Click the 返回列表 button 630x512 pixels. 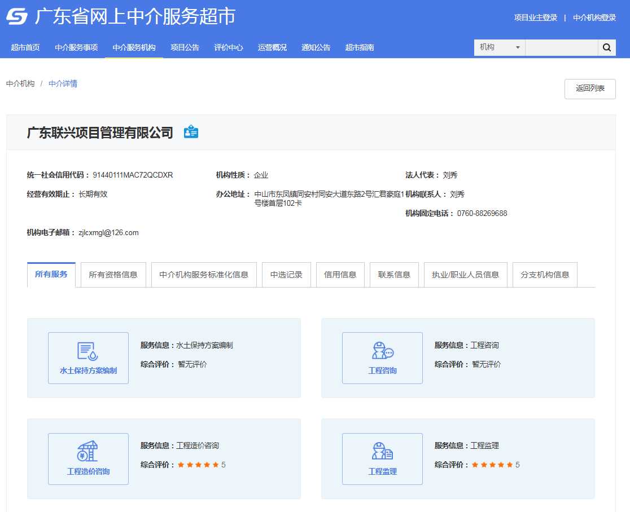coord(589,89)
